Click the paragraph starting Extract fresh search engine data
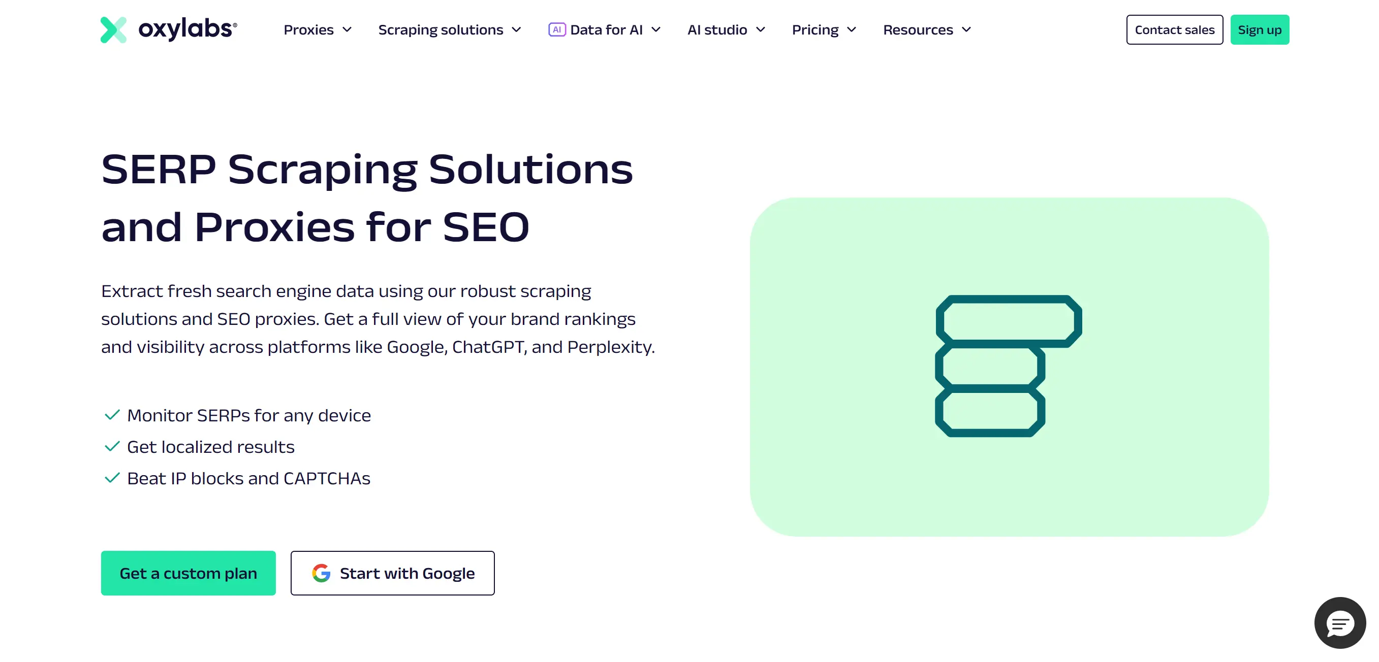This screenshot has height=662, width=1379. [x=378, y=319]
